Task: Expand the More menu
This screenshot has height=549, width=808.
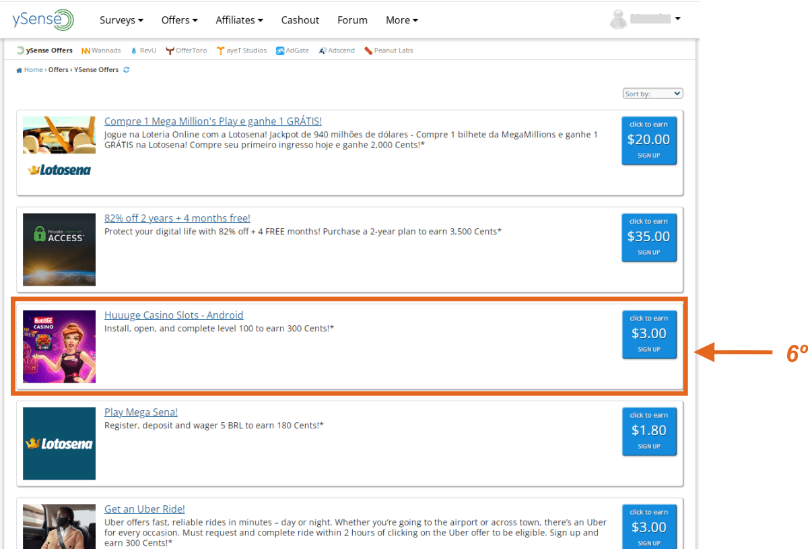Action: (x=402, y=20)
